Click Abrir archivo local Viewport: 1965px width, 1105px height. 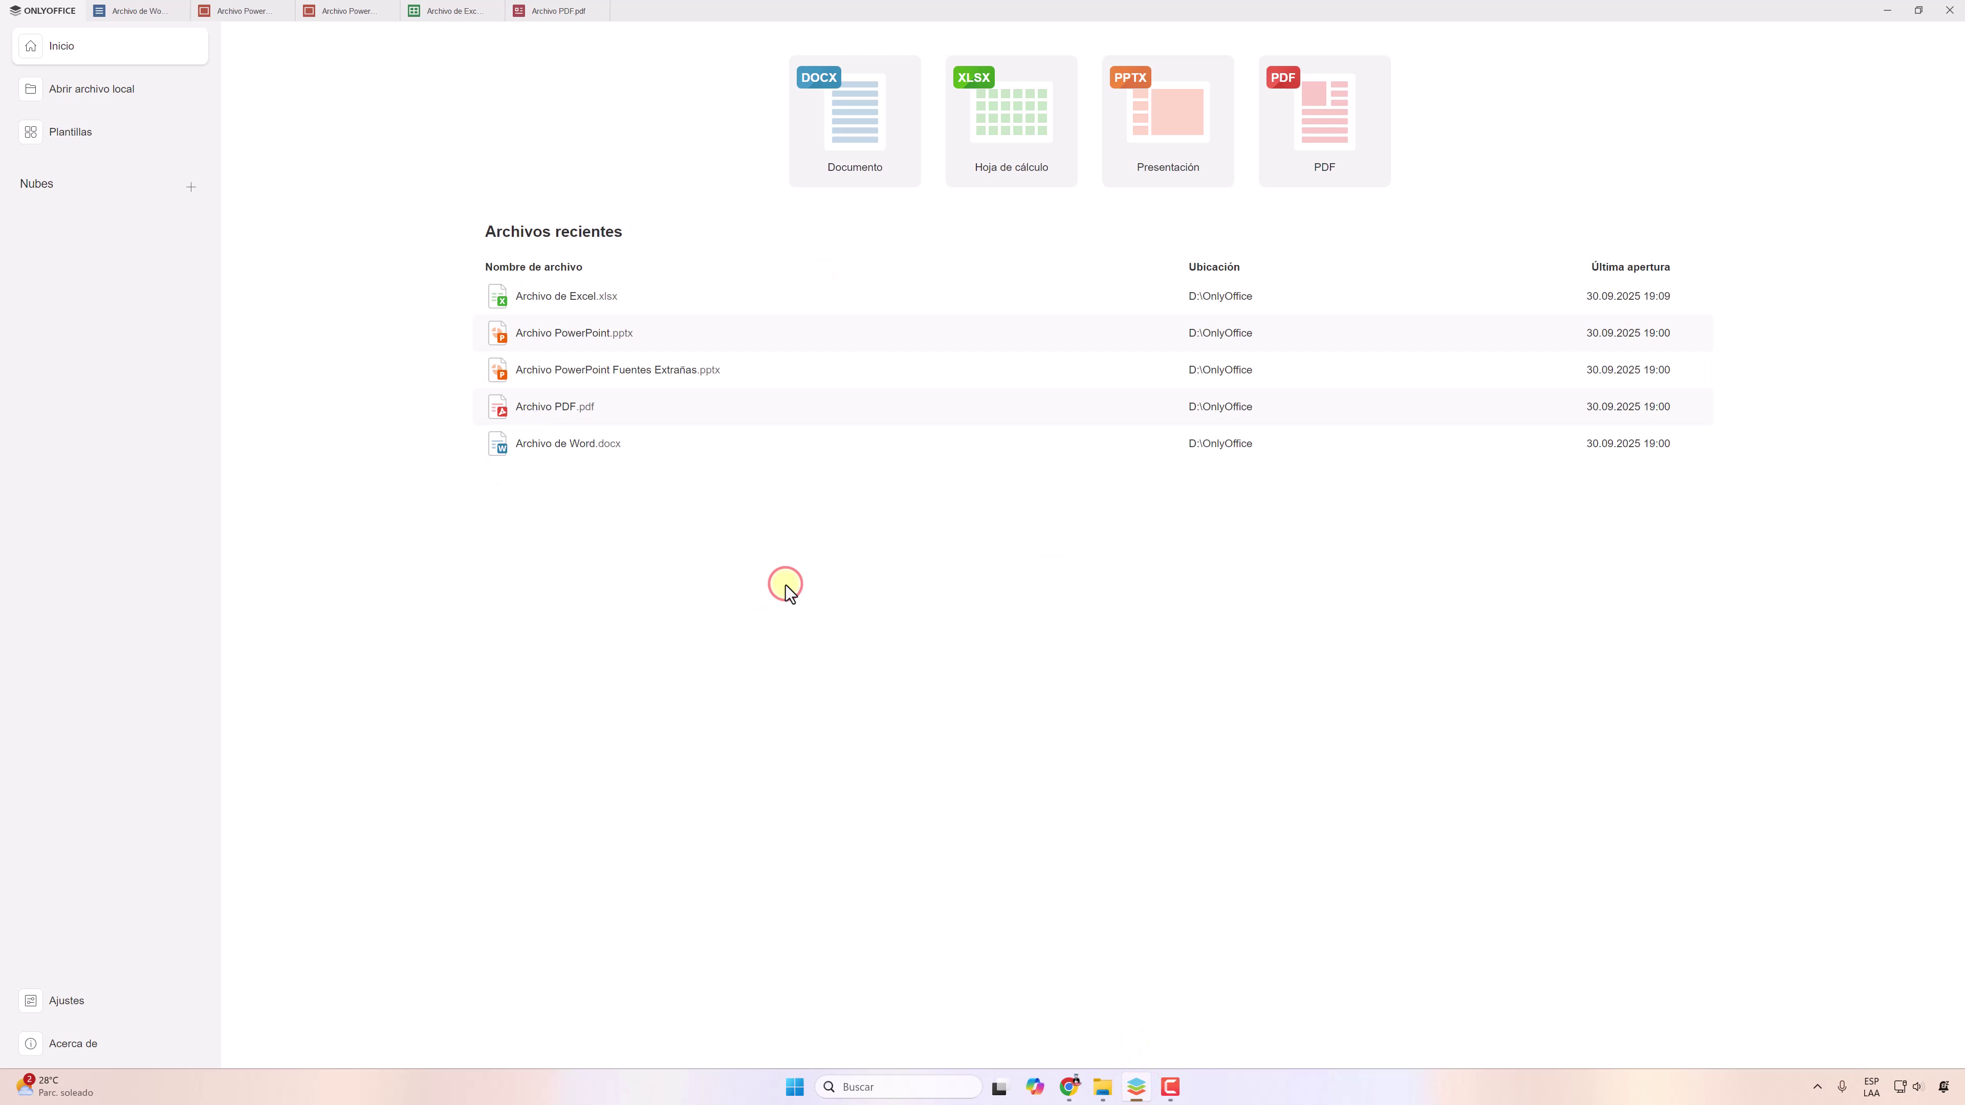(x=91, y=89)
